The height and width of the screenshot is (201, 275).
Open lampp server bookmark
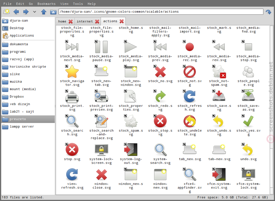point(28,126)
